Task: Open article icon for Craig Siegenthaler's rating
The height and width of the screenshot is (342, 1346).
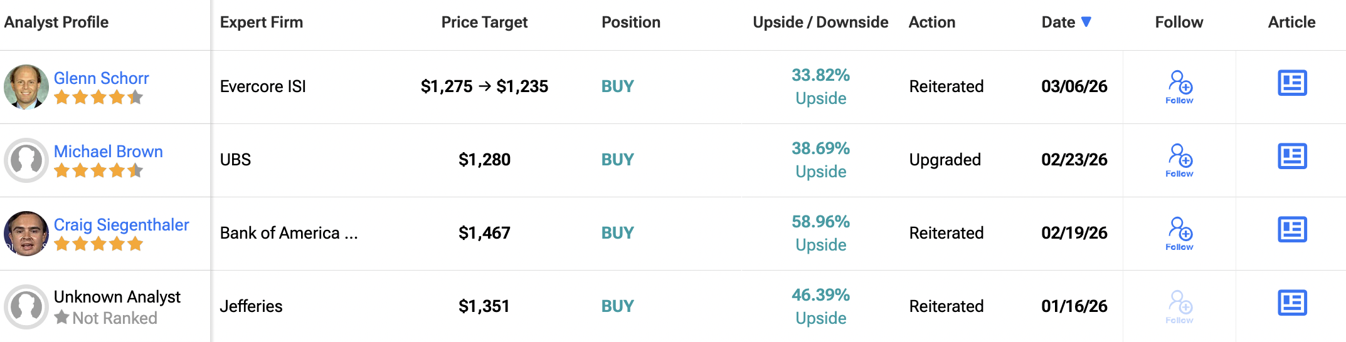Action: pos(1291,230)
